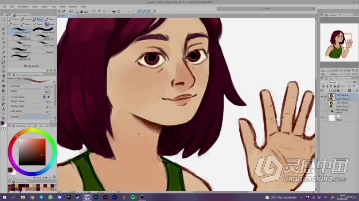Open Photoshop from the taskbar

click(x=96, y=197)
